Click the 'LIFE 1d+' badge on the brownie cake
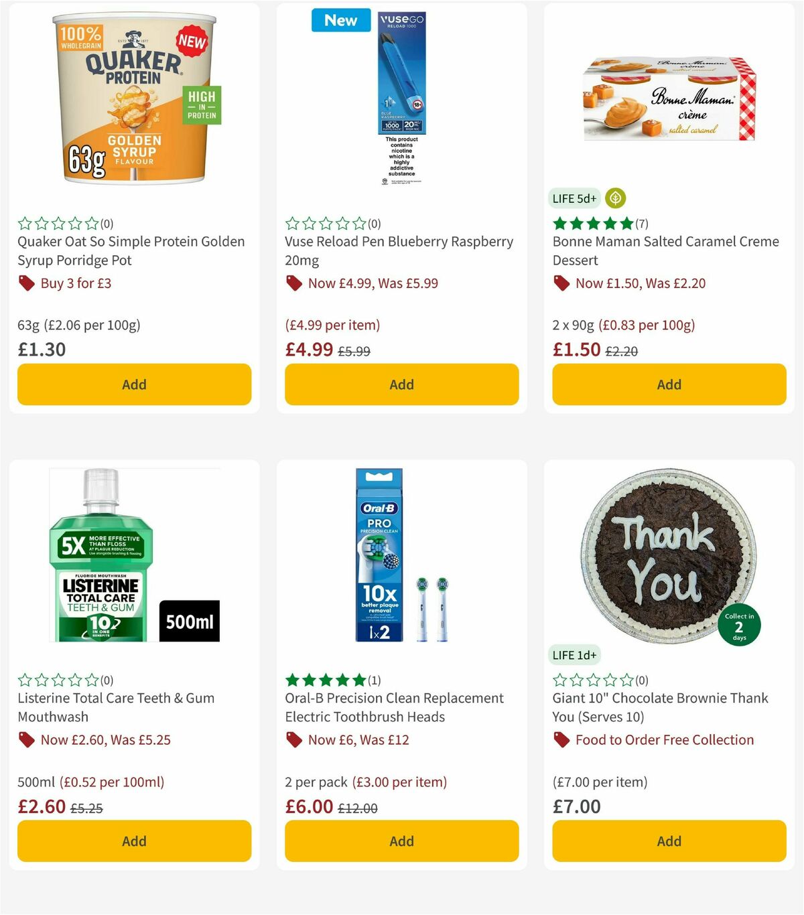Screen dimensions: 804x915 [x=575, y=654]
